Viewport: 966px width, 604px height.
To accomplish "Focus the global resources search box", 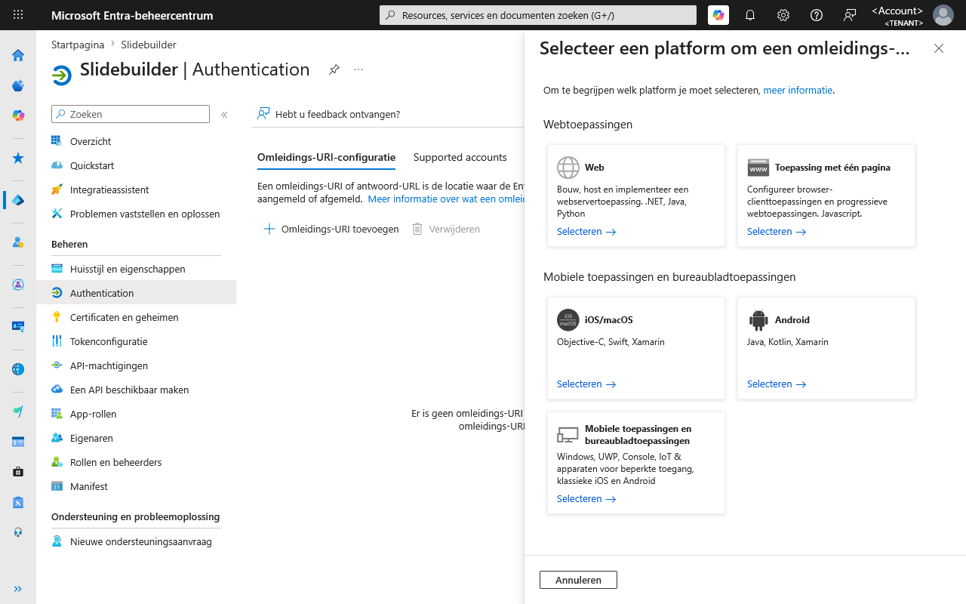I will pyautogui.click(x=538, y=15).
